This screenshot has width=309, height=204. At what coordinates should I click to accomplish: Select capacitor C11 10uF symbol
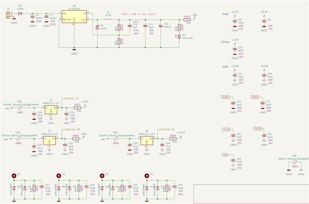click(x=145, y=26)
